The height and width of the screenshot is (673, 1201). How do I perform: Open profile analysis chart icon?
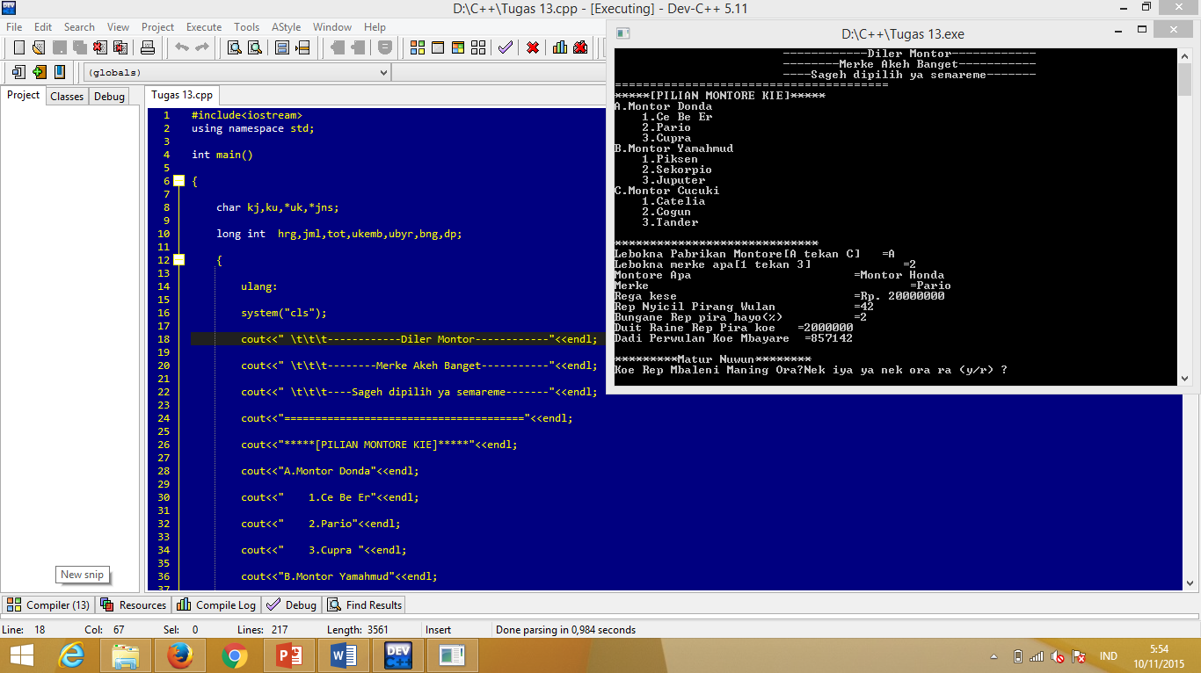point(560,47)
